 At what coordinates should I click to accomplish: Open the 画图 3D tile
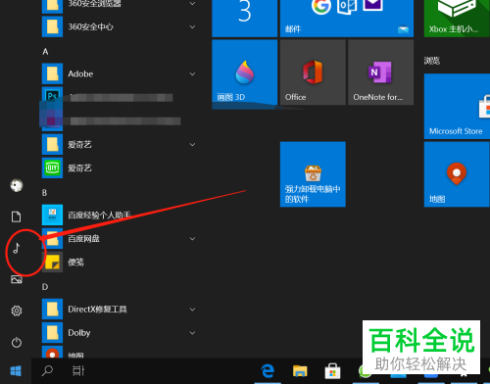245,72
